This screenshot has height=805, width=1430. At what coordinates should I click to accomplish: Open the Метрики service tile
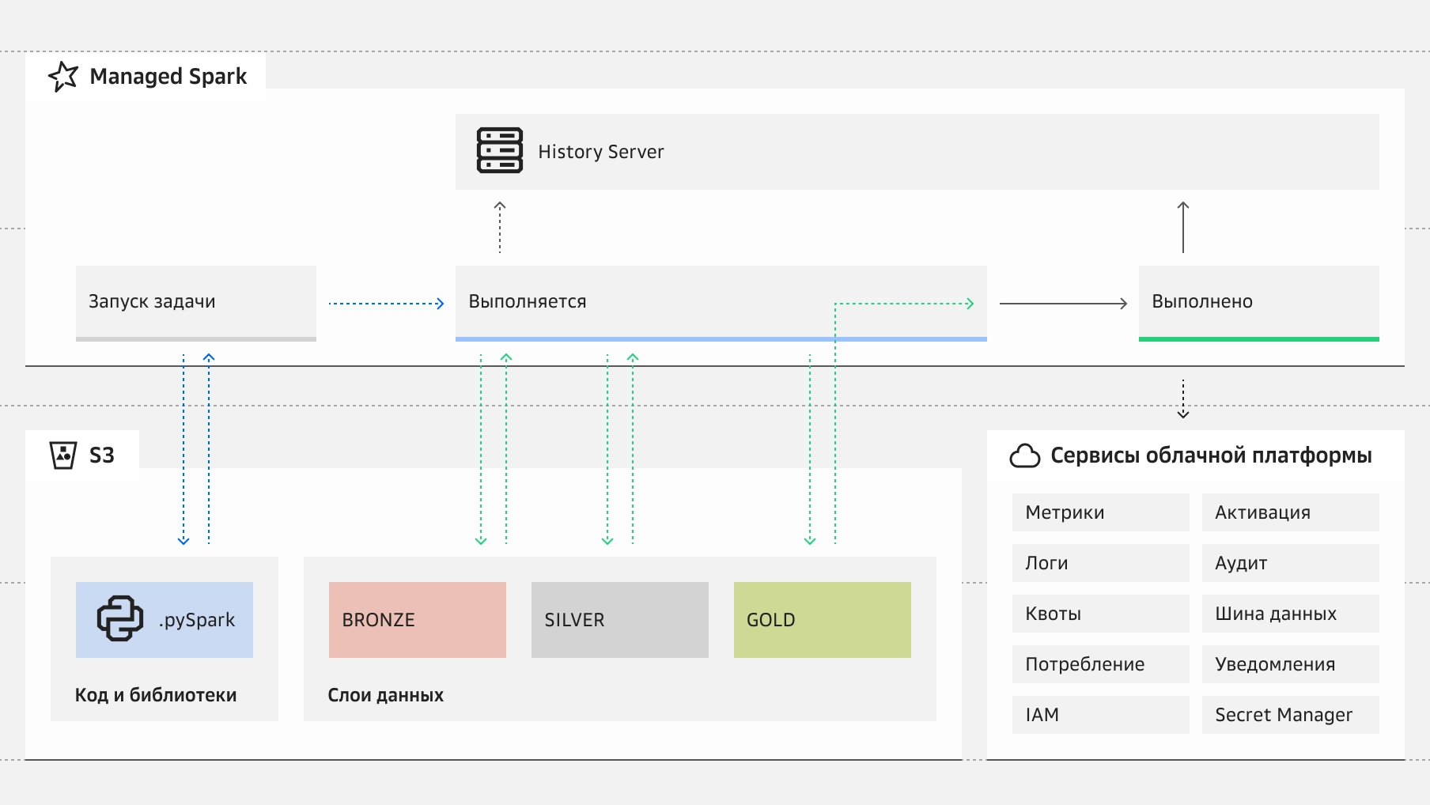pos(1100,512)
